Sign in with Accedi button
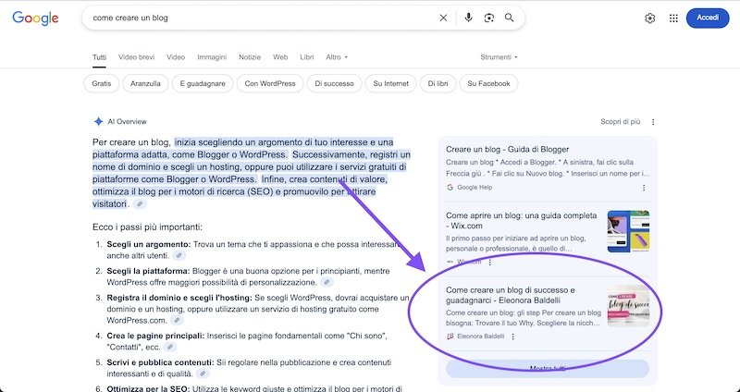The image size is (740, 392). [708, 18]
